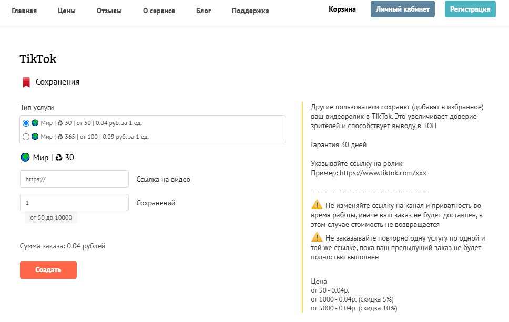
Task: Select the 30-day 0.04 руб. service option
Action: [26, 123]
